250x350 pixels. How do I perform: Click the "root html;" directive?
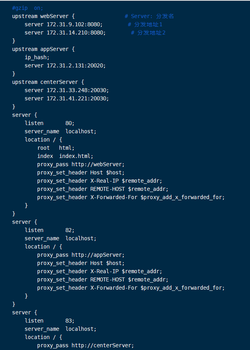click(56, 148)
